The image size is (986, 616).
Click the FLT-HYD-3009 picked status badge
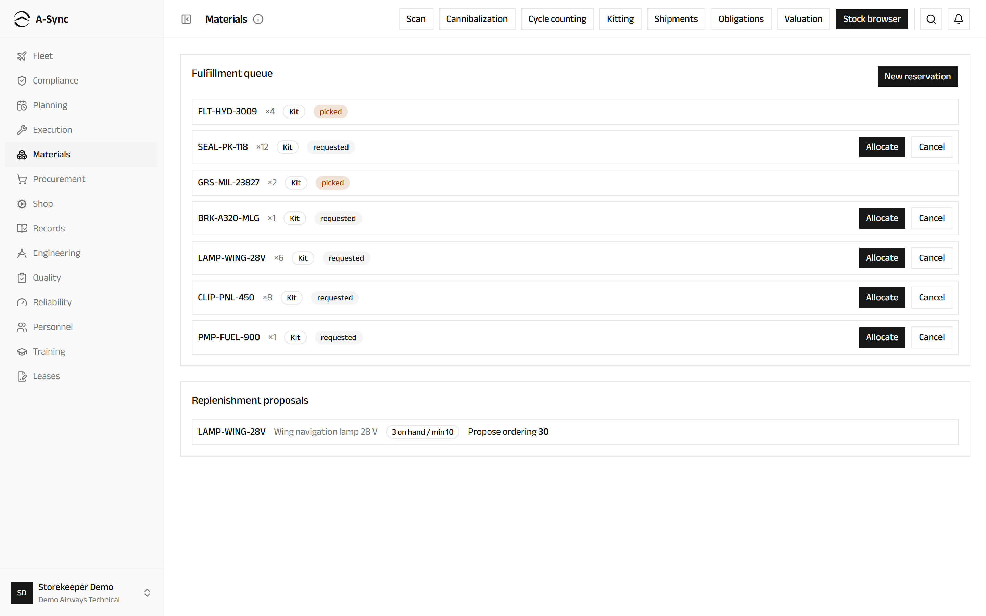tap(330, 112)
